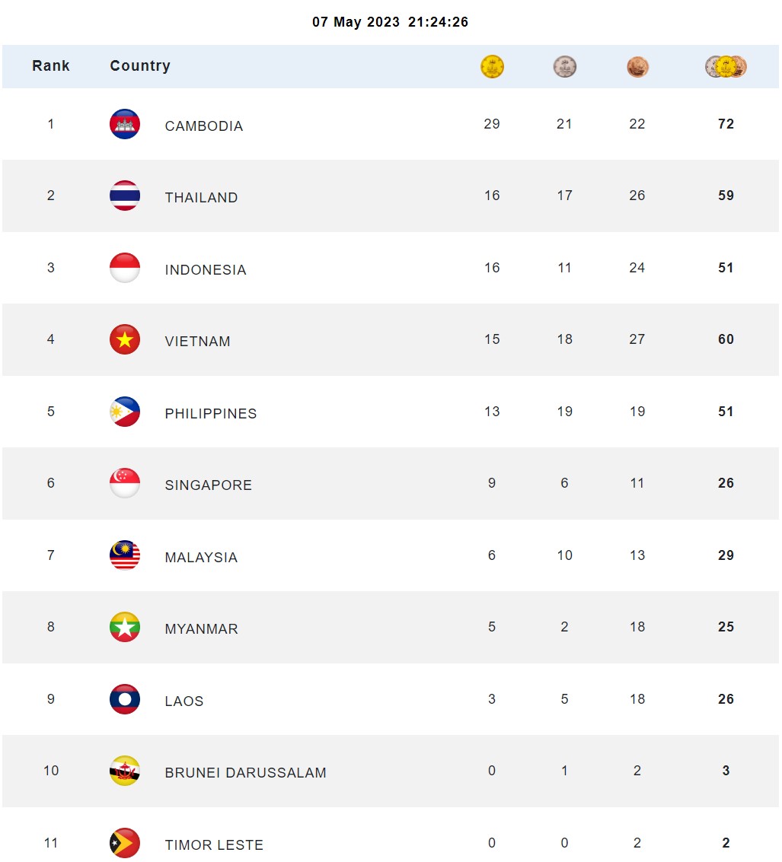Image resolution: width=782 pixels, height=862 pixels.
Task: Click the silver medal column icon
Action: click(565, 66)
